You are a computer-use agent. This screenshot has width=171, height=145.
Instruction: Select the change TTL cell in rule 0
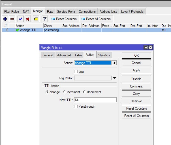(x=29, y=30)
